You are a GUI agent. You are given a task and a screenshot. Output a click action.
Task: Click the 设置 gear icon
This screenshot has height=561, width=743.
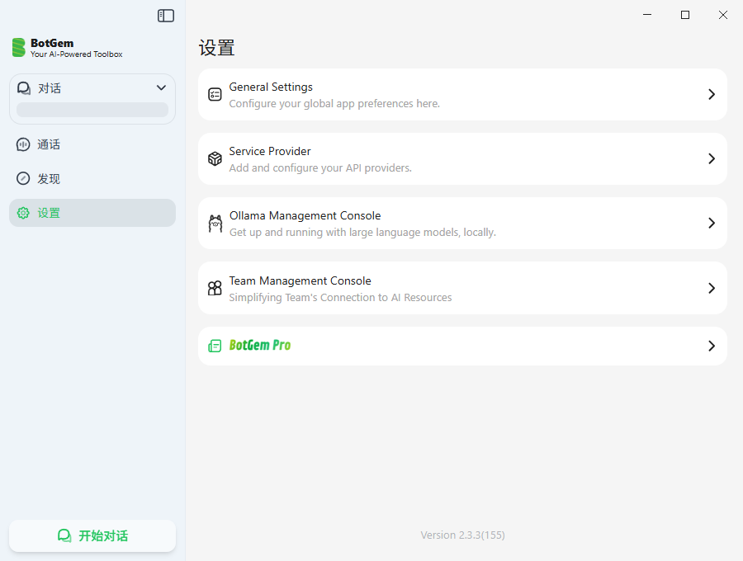click(23, 213)
